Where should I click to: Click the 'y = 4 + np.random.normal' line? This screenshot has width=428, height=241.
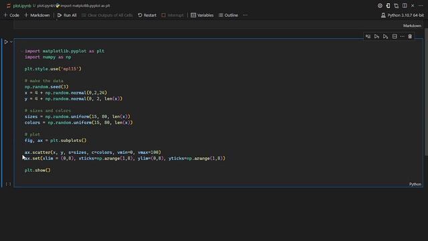pyautogui.click(x=74, y=98)
